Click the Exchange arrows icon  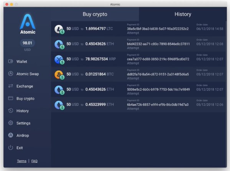[11, 86]
